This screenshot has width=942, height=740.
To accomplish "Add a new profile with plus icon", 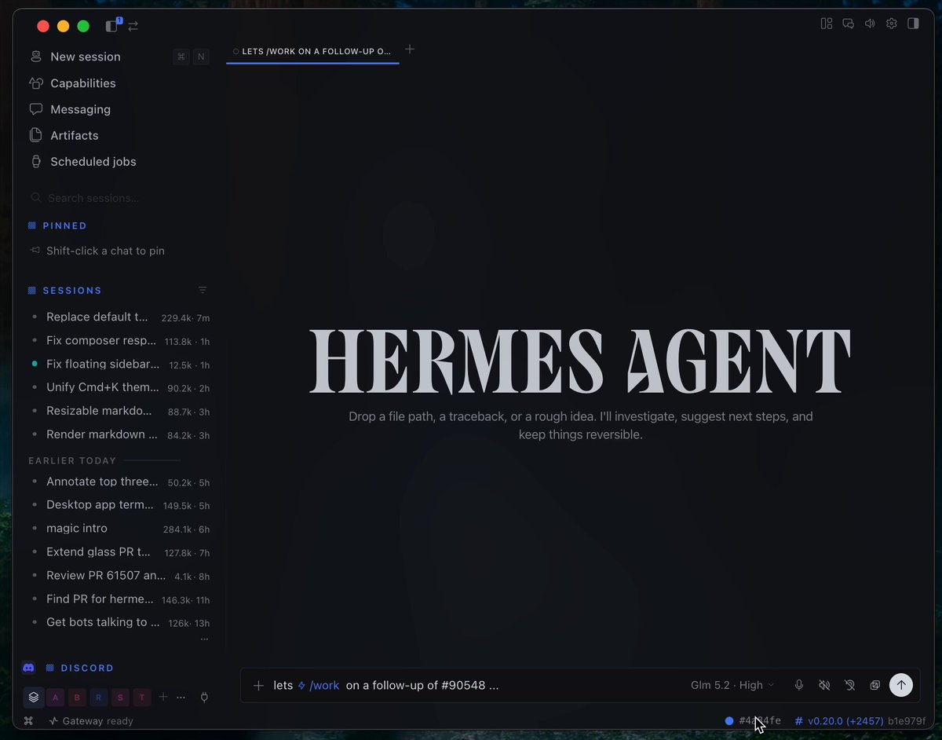I will pyautogui.click(x=163, y=697).
